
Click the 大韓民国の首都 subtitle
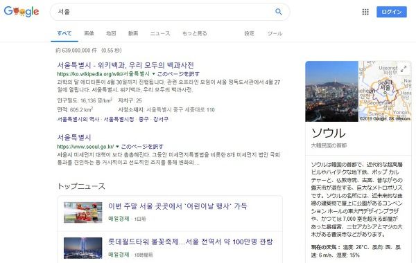pos(329,145)
